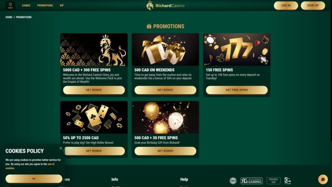Image resolution: width=332 pixels, height=187 pixels.
Task: Claim the Get Free Spins offer
Action: (x=236, y=90)
